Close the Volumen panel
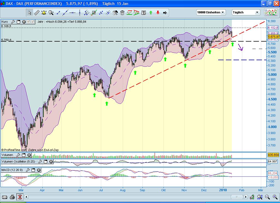 [29, 155]
